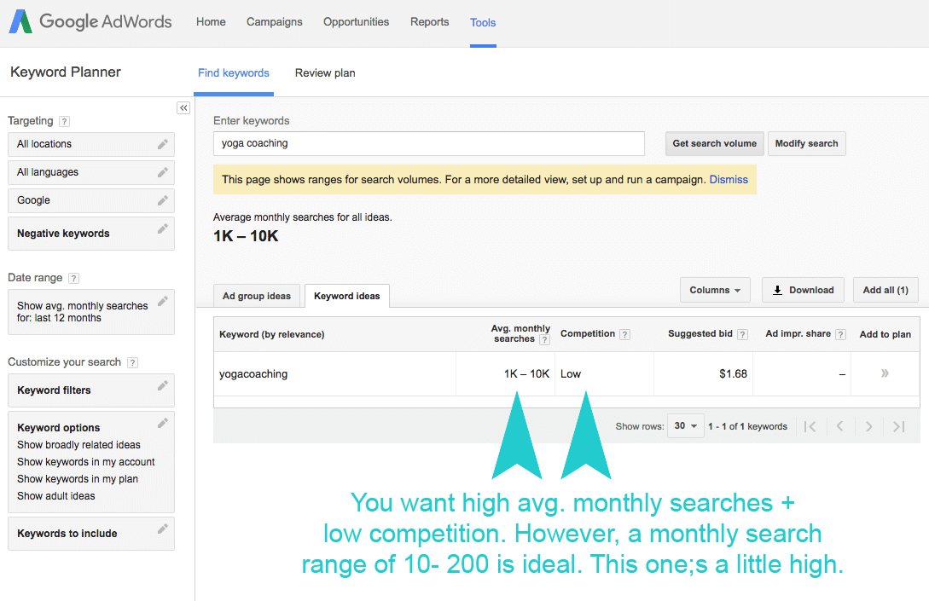
Task: Click Show keywords in my account
Action: tap(86, 462)
